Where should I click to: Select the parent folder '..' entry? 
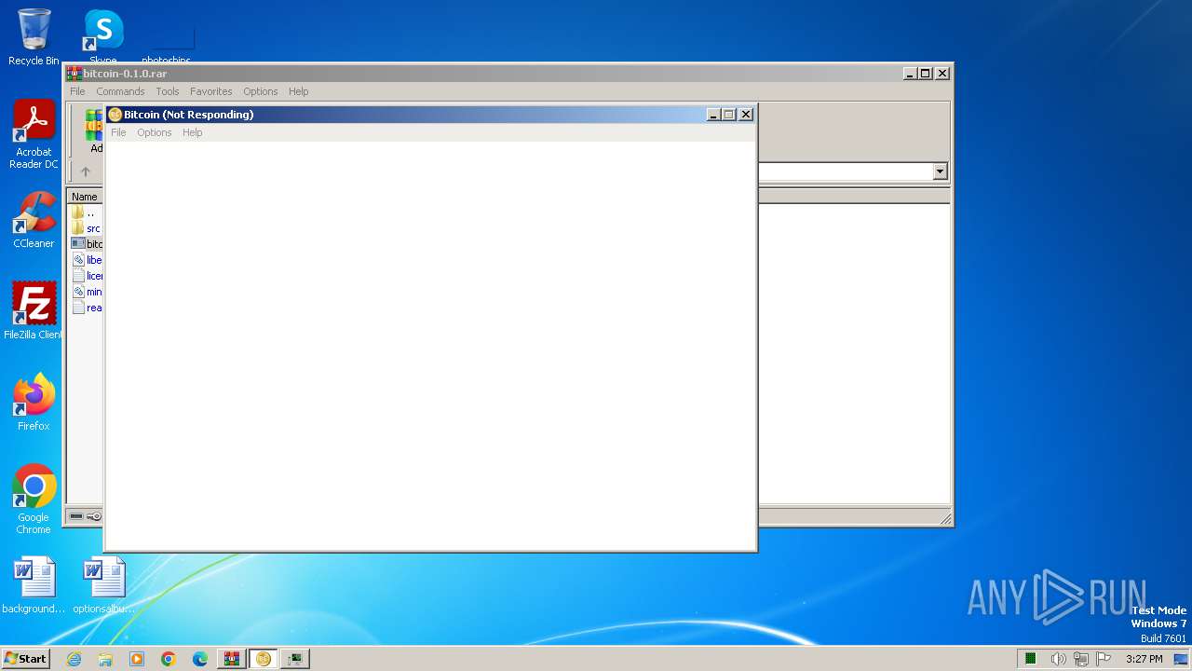pos(86,212)
